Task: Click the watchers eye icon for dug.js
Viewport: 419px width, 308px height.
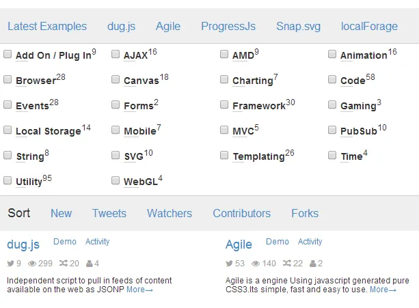Action: point(32,264)
